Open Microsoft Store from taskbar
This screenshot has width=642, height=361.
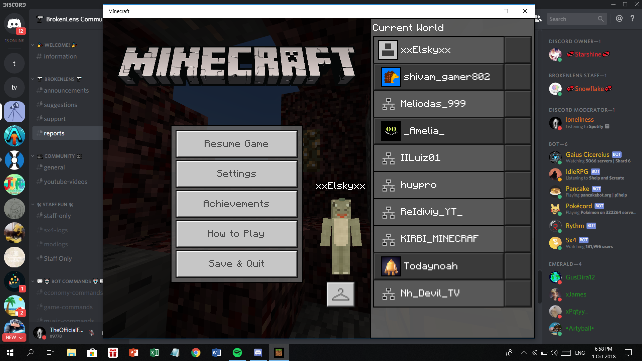click(92, 353)
